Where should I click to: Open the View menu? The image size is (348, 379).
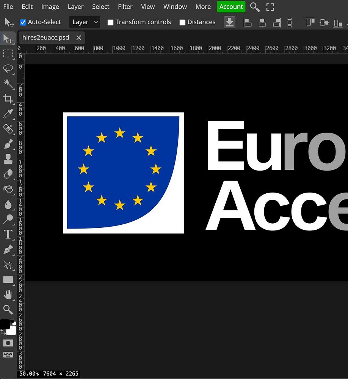pos(148,7)
